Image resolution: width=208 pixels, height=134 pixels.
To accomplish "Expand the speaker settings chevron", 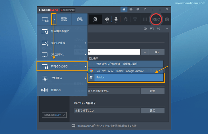I will [x=107, y=23].
